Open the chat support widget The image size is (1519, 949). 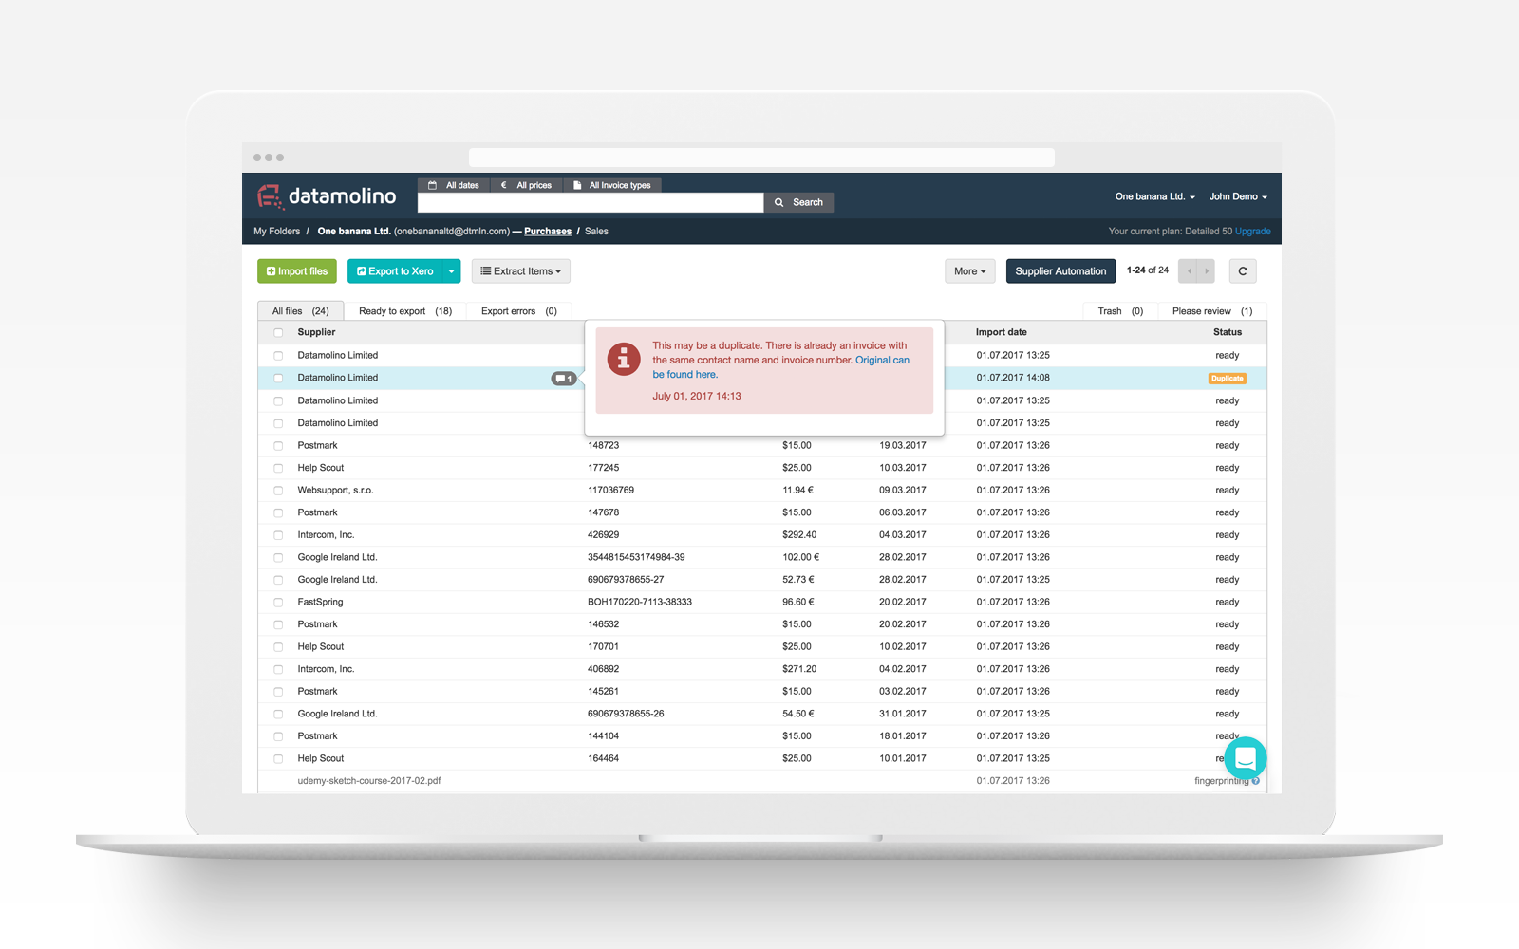[x=1246, y=759]
